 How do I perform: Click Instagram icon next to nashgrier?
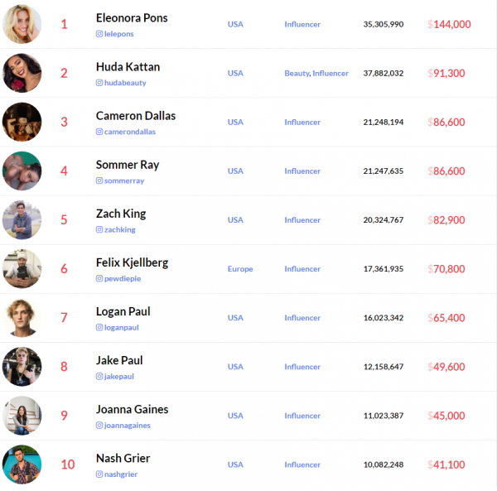99,474
